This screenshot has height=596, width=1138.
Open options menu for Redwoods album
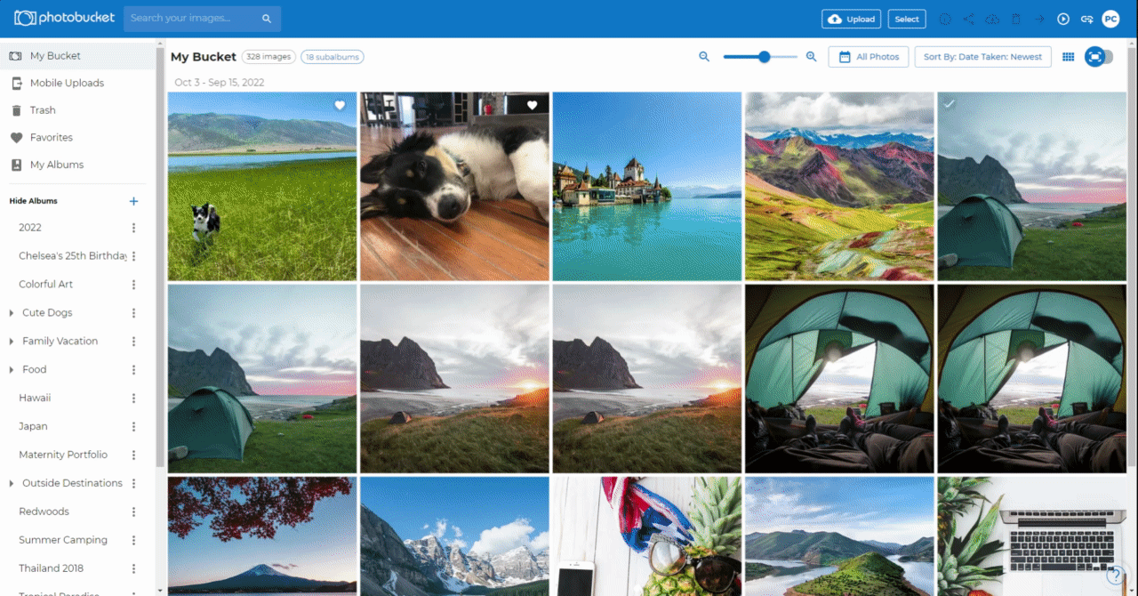pyautogui.click(x=134, y=512)
